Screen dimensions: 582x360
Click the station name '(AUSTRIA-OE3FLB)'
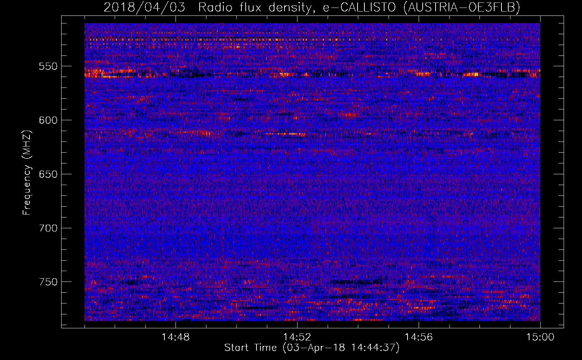pyautogui.click(x=461, y=7)
